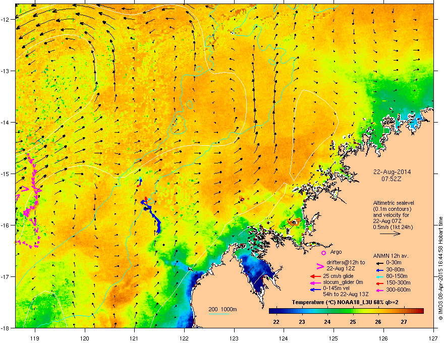Image resolution: width=444 pixels, height=343 pixels.
Task: Click the 0.5m/s velocity reference arrow
Action: pyautogui.click(x=390, y=234)
